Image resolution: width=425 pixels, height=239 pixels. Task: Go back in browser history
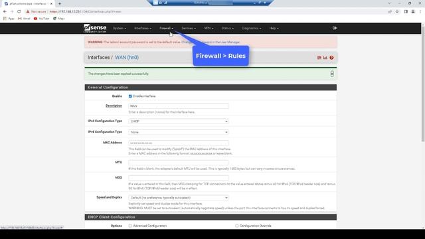[5, 12]
